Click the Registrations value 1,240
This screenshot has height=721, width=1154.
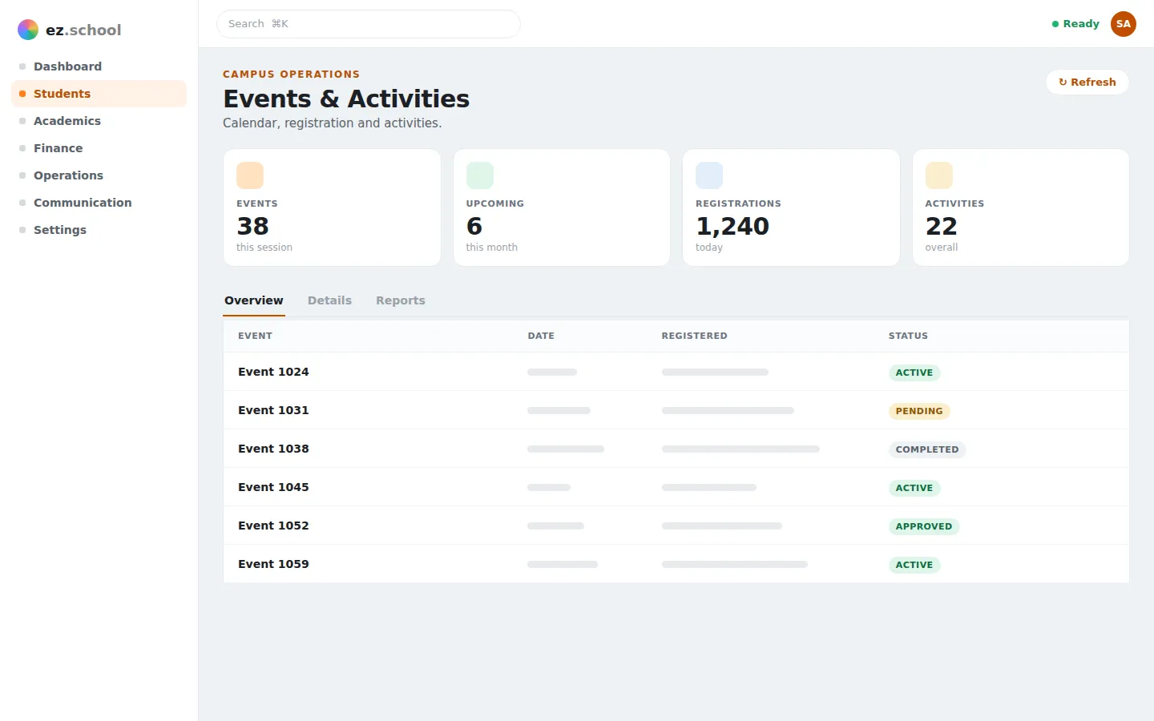pyautogui.click(x=732, y=226)
